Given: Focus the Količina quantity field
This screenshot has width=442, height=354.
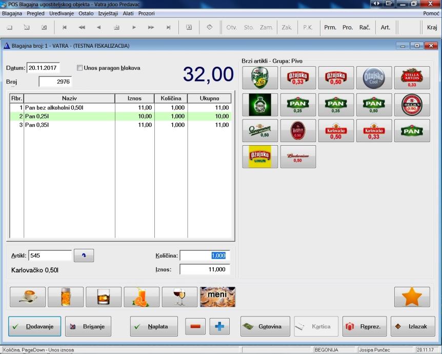Looking at the screenshot, I should tap(205, 255).
